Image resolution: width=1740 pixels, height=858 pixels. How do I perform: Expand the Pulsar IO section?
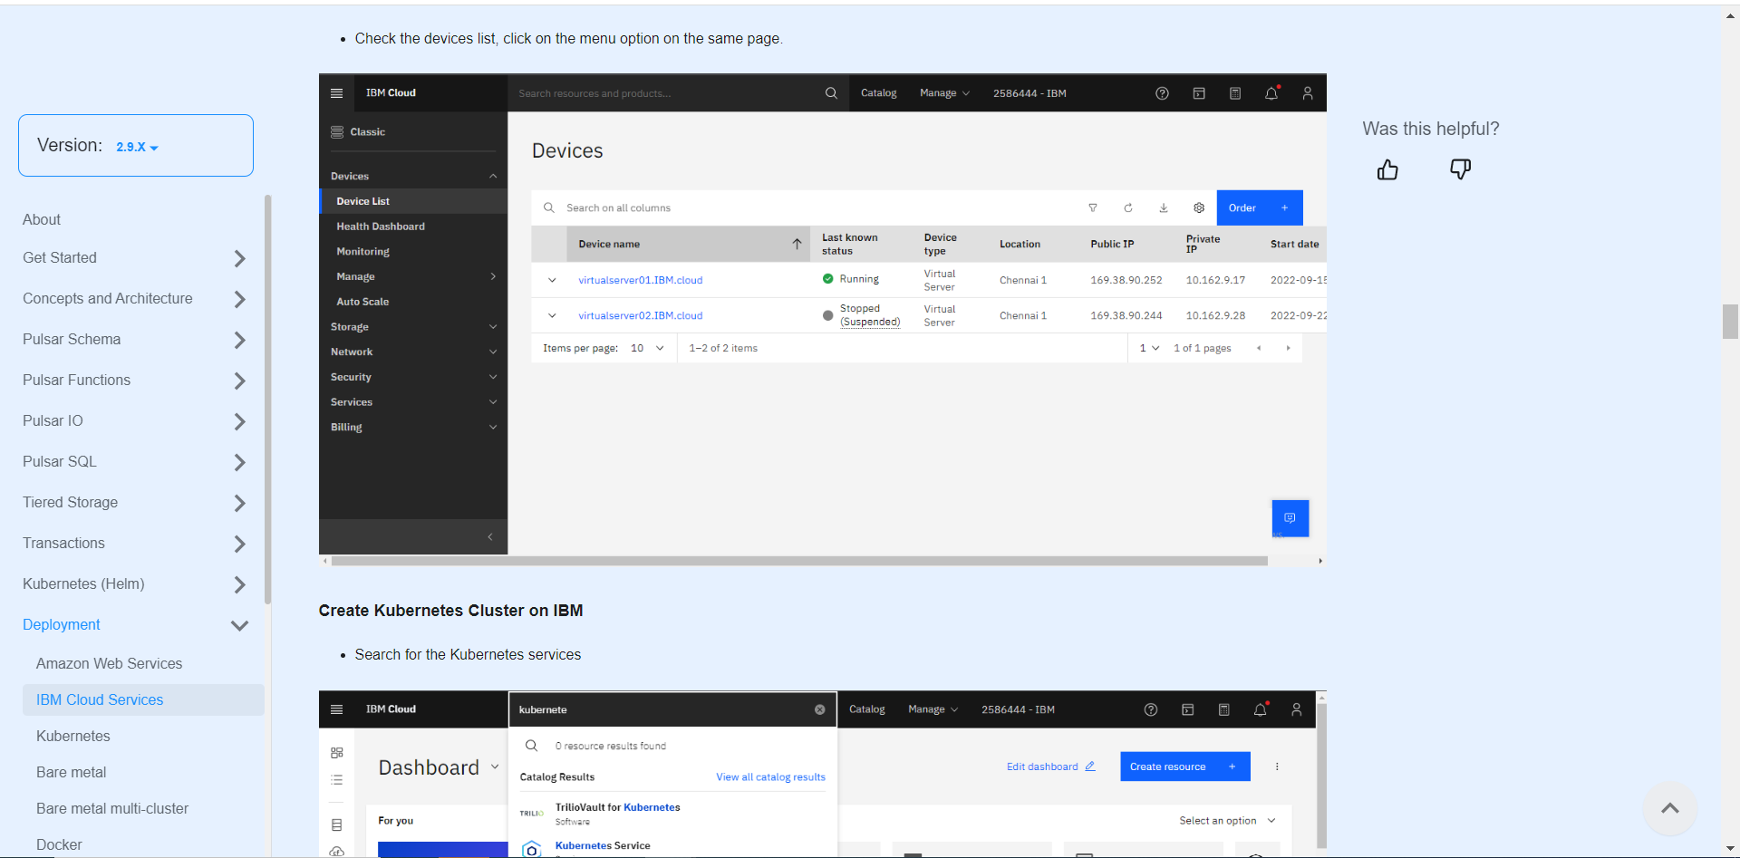[x=239, y=421]
